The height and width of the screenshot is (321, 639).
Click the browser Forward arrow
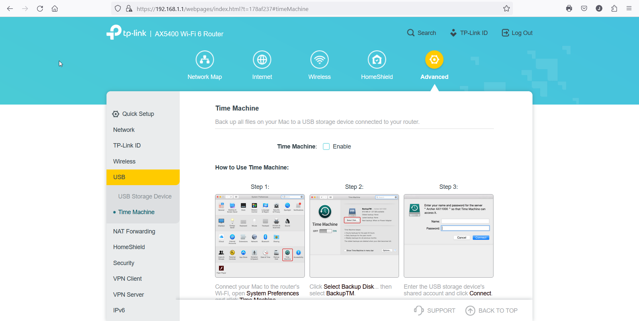(x=25, y=9)
